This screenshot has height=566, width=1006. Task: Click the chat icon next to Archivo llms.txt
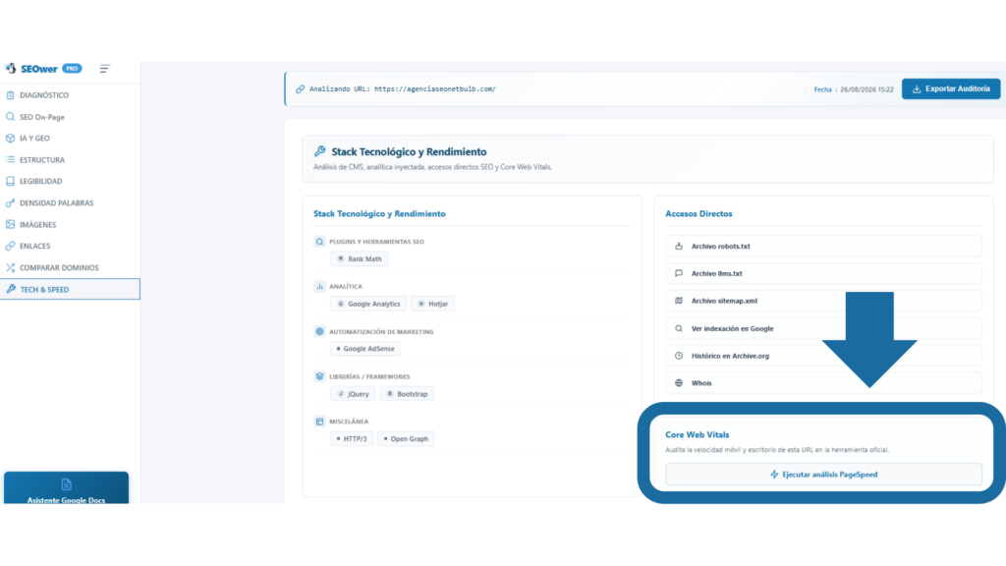click(x=679, y=273)
